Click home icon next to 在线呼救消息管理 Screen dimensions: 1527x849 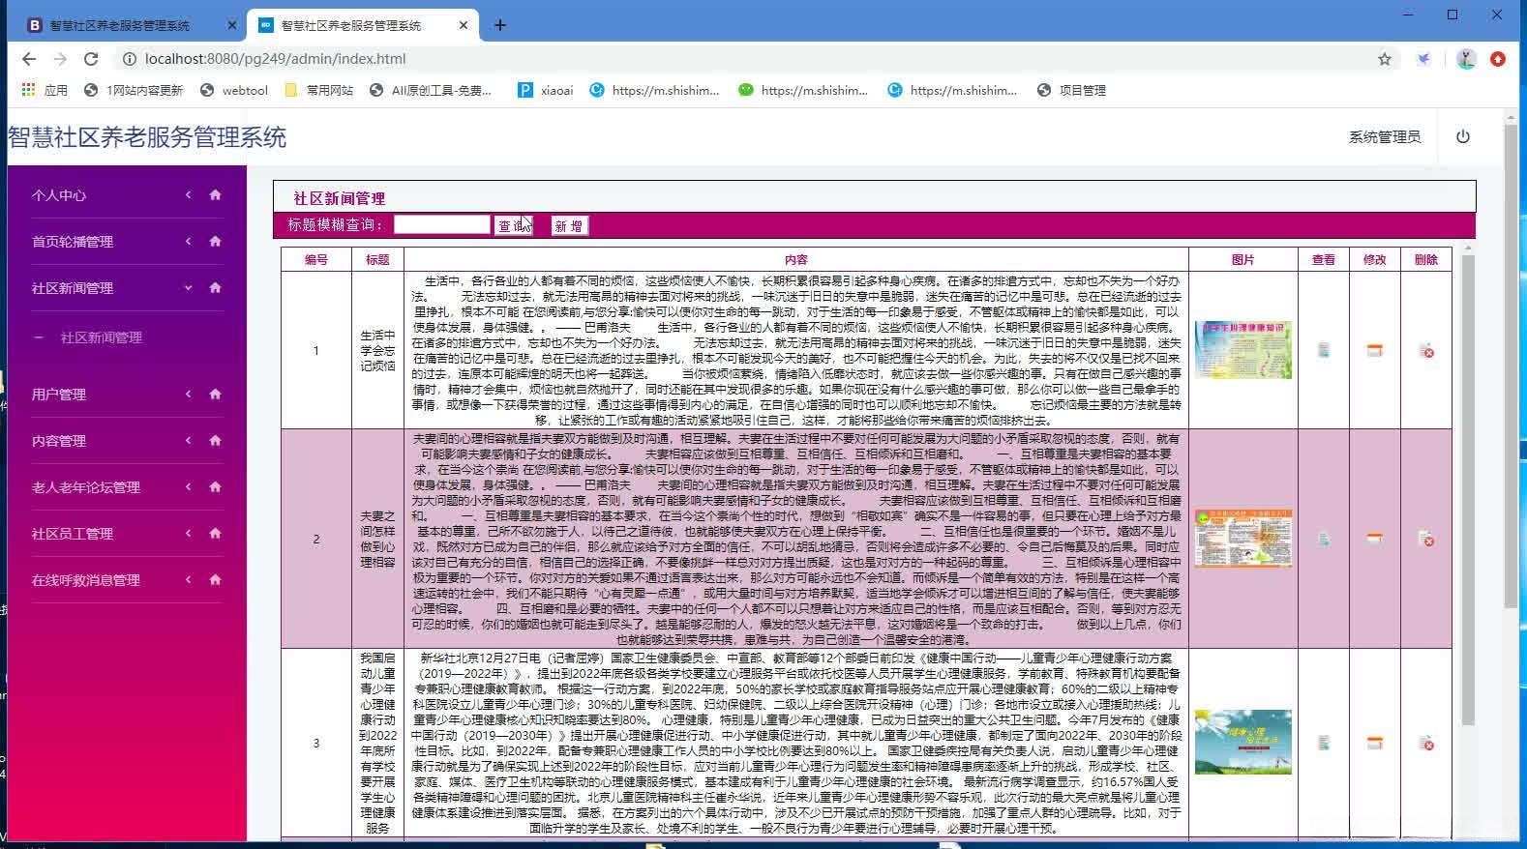coord(215,579)
